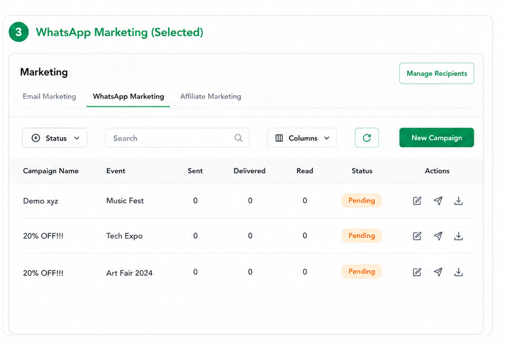This screenshot has width=505, height=343.
Task: Click the Read column header
Action: [304, 171]
